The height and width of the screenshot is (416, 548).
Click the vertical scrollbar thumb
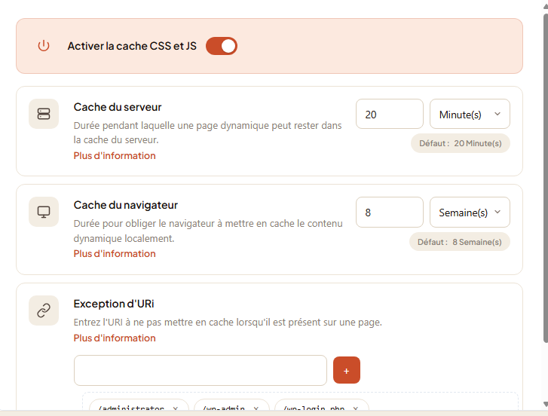pos(546,178)
